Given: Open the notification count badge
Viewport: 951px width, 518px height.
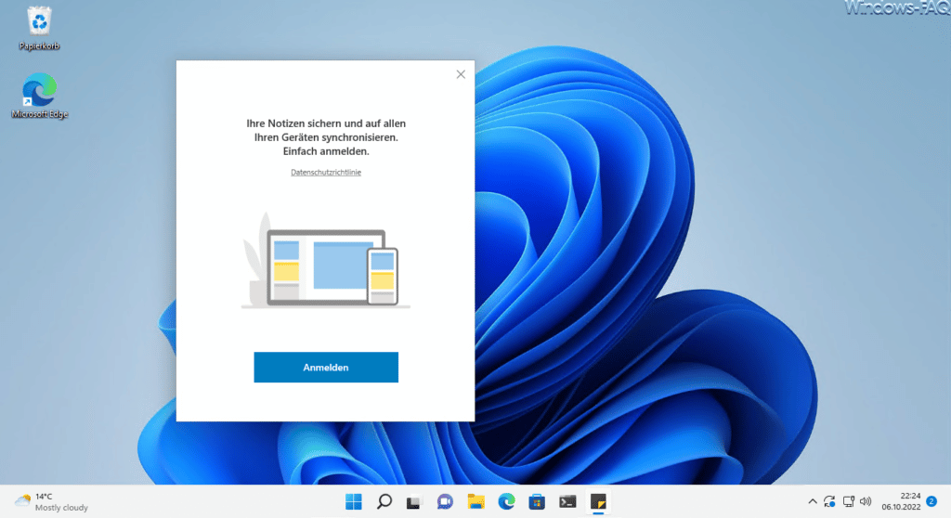Looking at the screenshot, I should tap(931, 501).
